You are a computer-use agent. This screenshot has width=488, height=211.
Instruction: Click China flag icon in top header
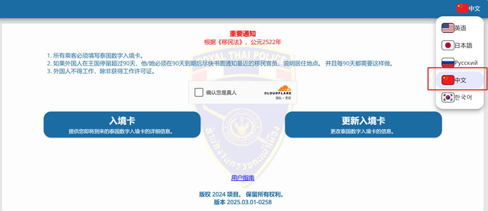click(x=462, y=8)
